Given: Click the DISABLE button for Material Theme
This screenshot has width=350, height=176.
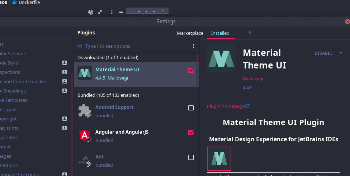Looking at the screenshot, I should 323,53.
